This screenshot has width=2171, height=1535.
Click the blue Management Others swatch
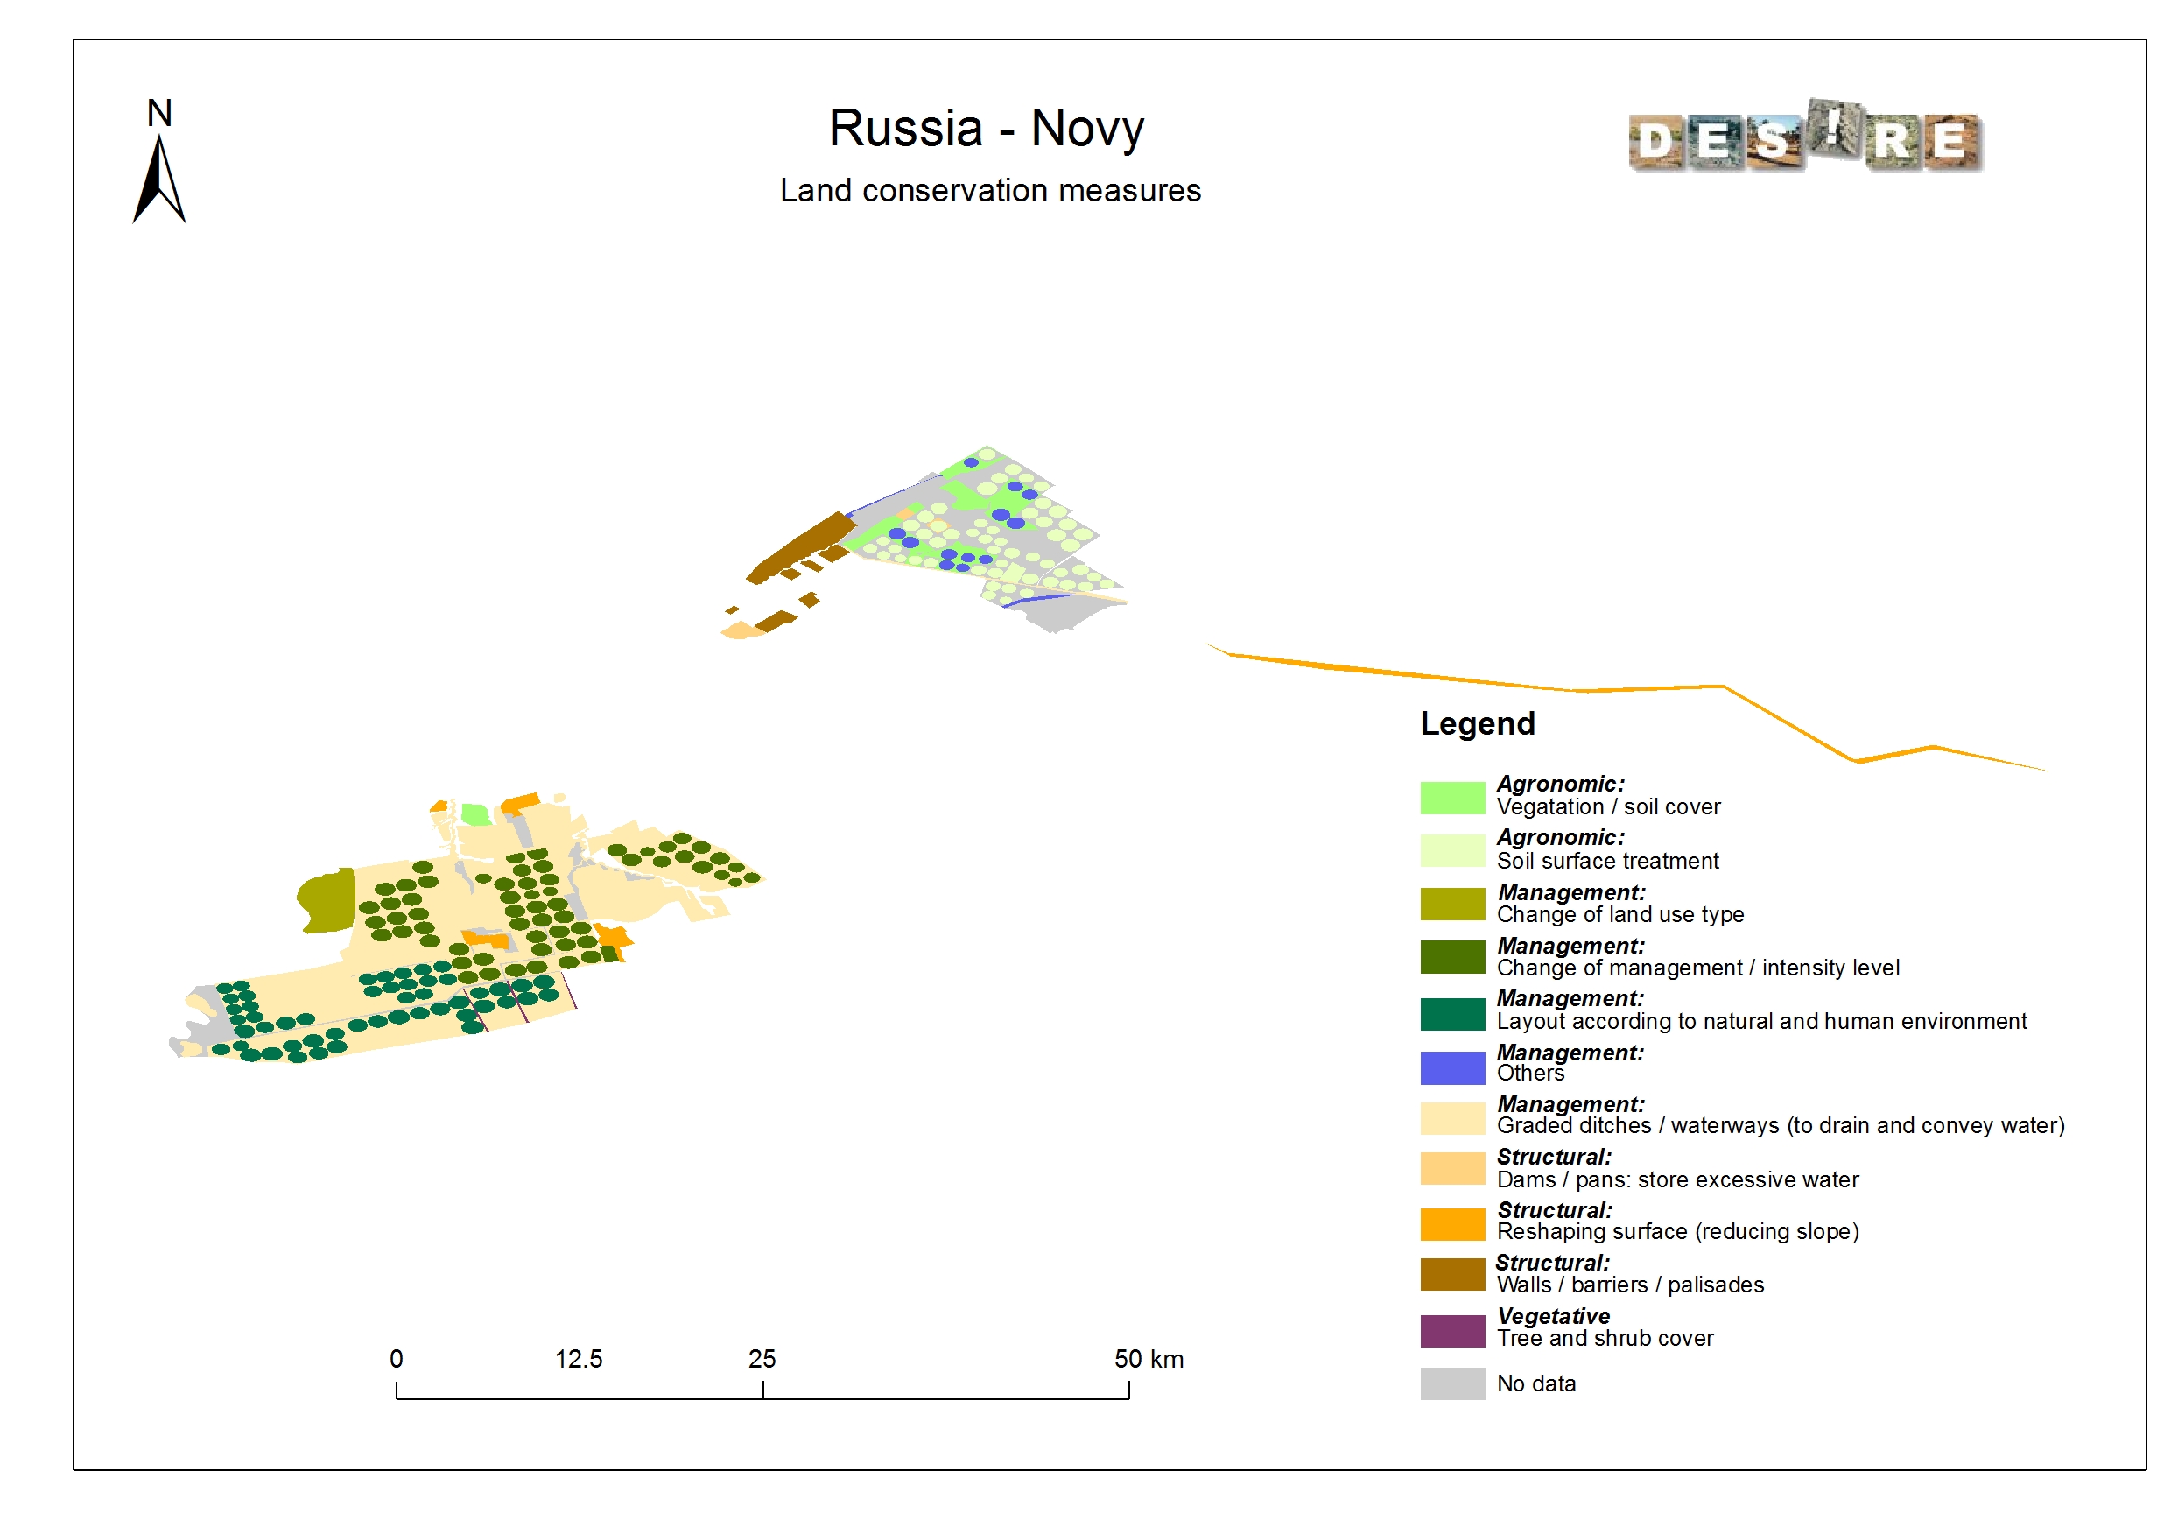[1451, 1067]
